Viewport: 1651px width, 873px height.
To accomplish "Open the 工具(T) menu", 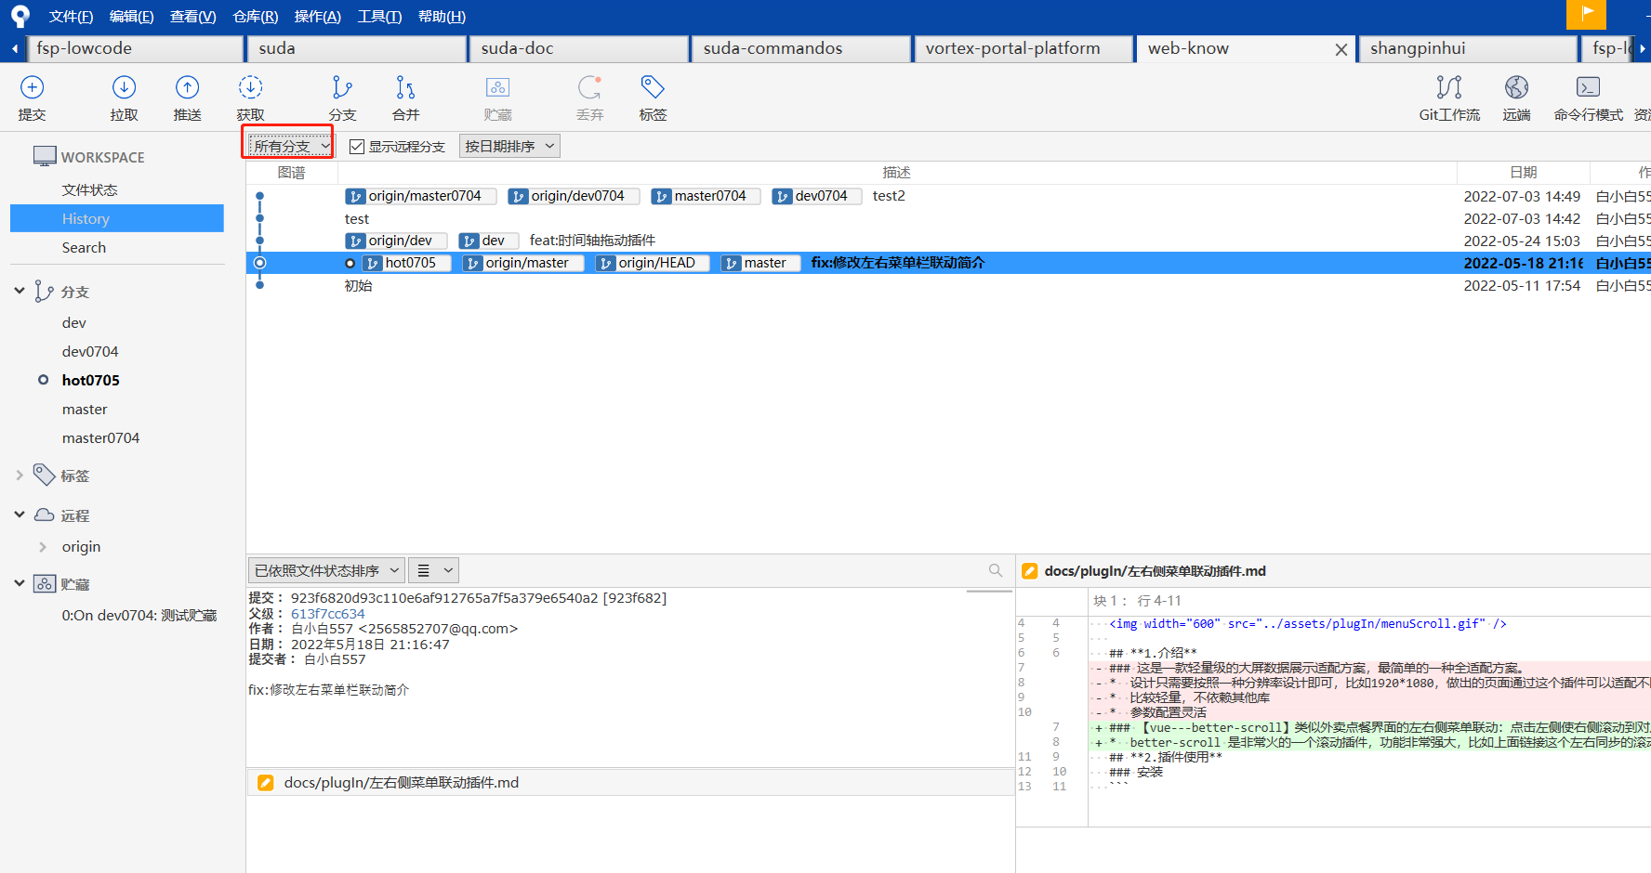I will [x=379, y=17].
